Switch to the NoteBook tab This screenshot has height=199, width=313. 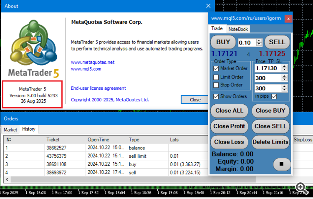(238, 29)
